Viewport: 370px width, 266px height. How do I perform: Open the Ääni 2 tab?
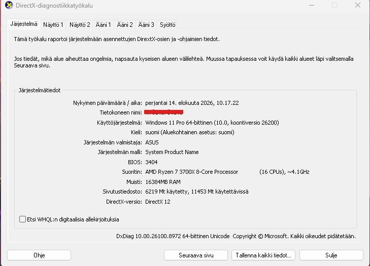coord(125,25)
